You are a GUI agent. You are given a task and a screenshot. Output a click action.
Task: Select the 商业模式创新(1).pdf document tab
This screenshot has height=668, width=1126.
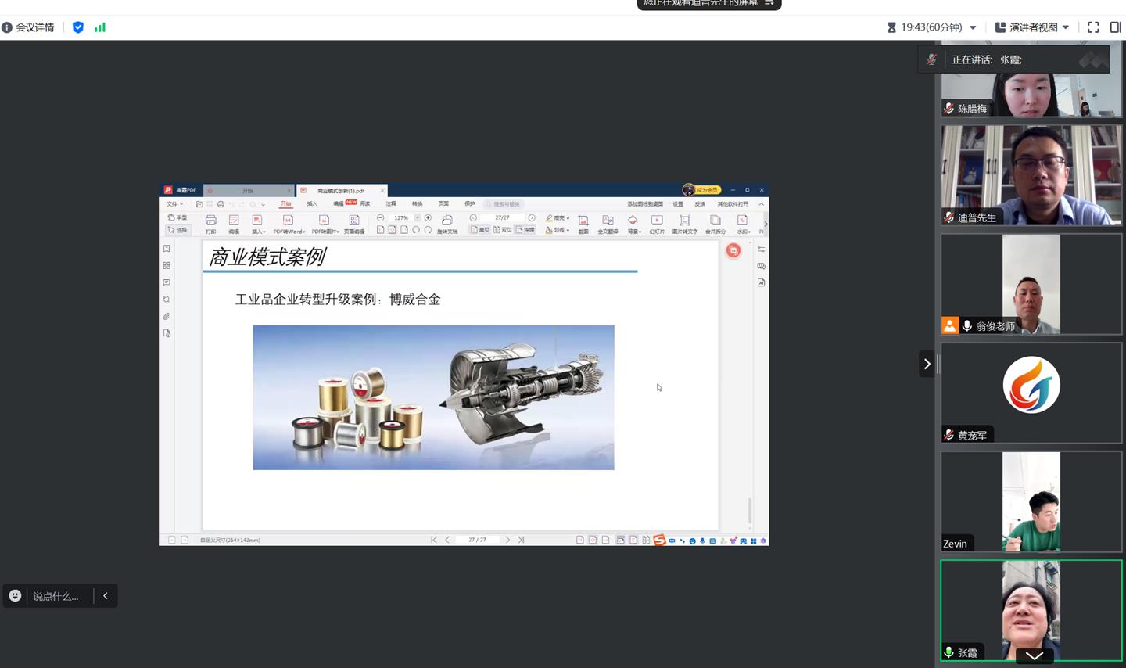pos(342,190)
